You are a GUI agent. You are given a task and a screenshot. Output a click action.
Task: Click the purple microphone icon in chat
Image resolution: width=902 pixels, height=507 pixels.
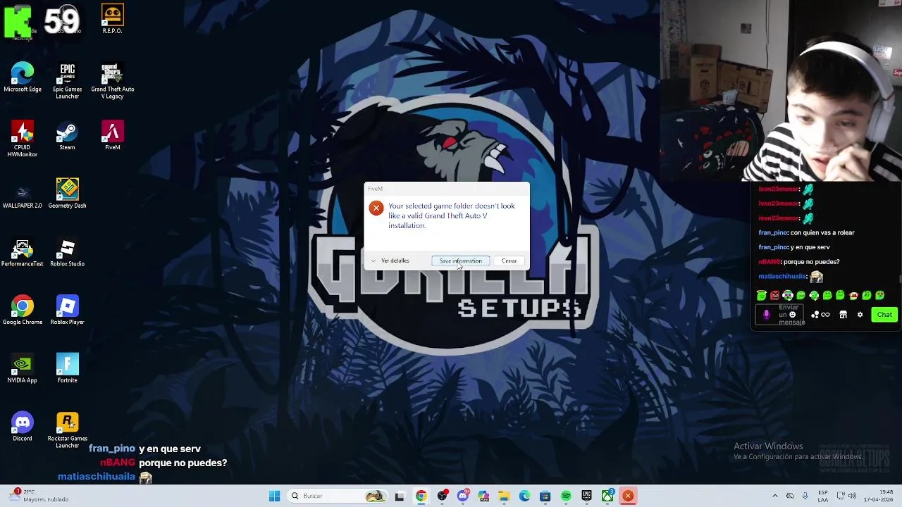pyautogui.click(x=767, y=315)
